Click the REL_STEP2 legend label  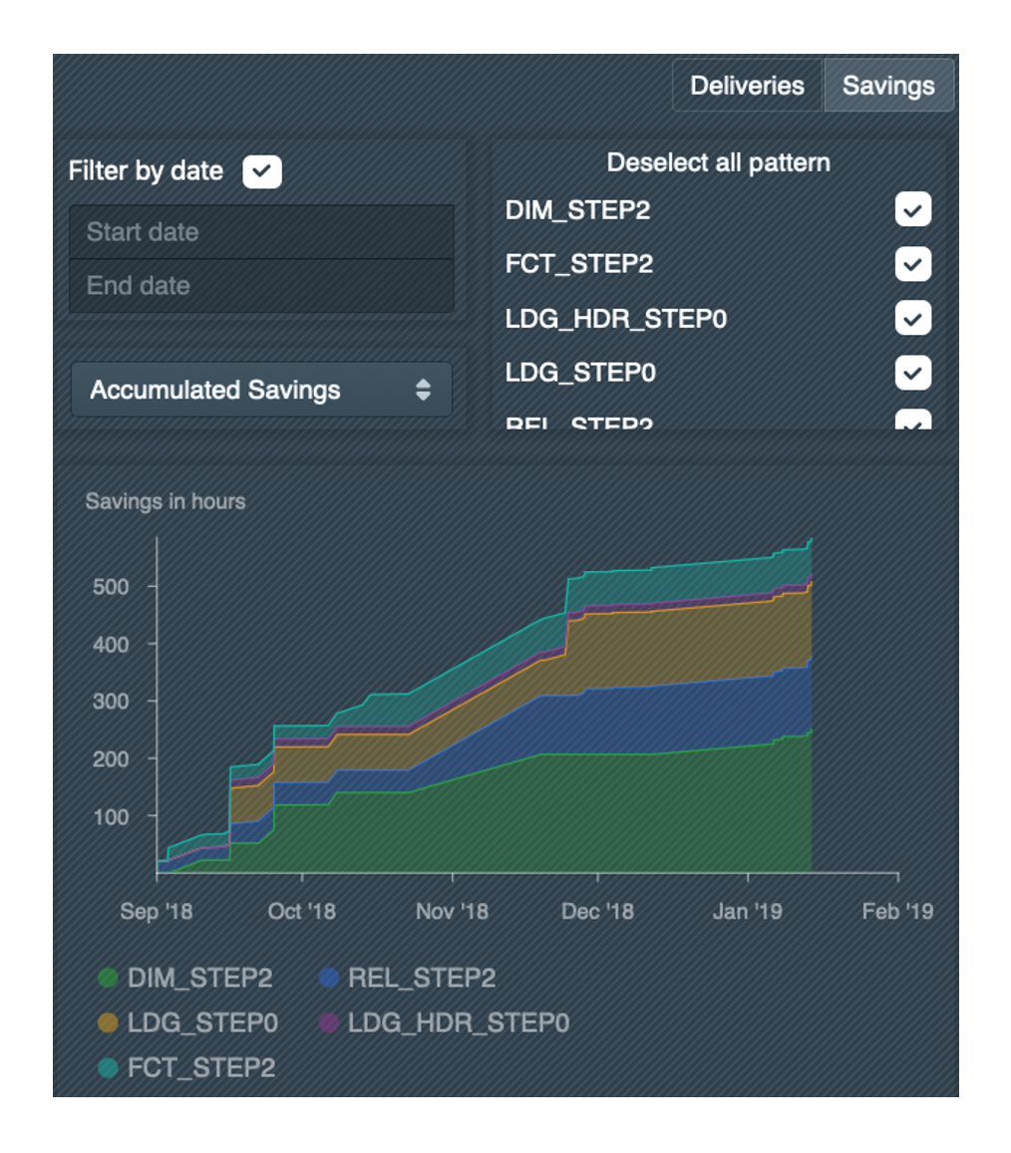coord(421,979)
